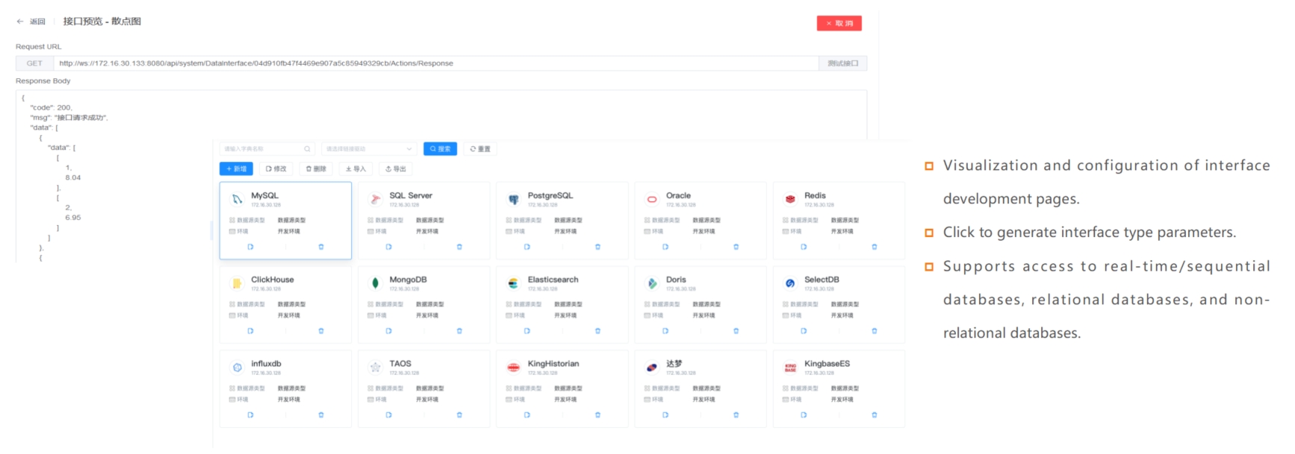Click the trash icon on TAOS card
This screenshot has width=1295, height=454.
459,415
